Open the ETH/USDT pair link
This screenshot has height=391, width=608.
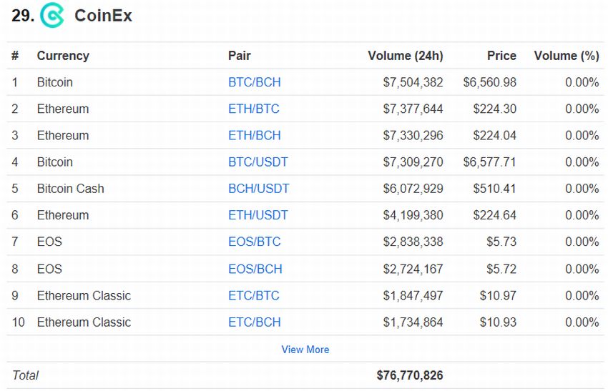[258, 215]
